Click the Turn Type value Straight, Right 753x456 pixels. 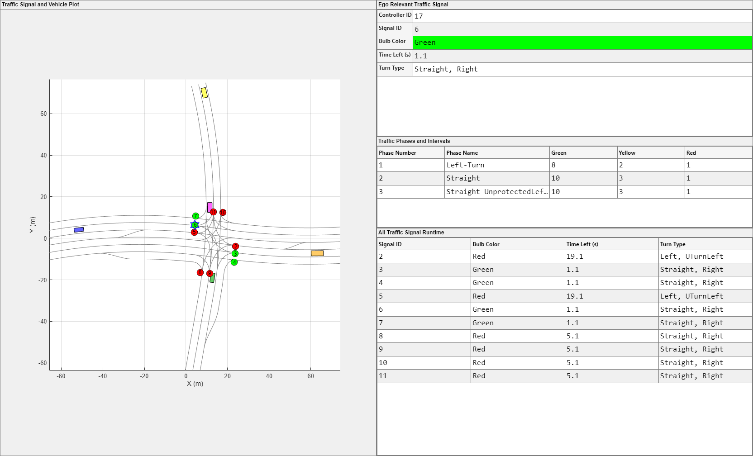[582, 69]
